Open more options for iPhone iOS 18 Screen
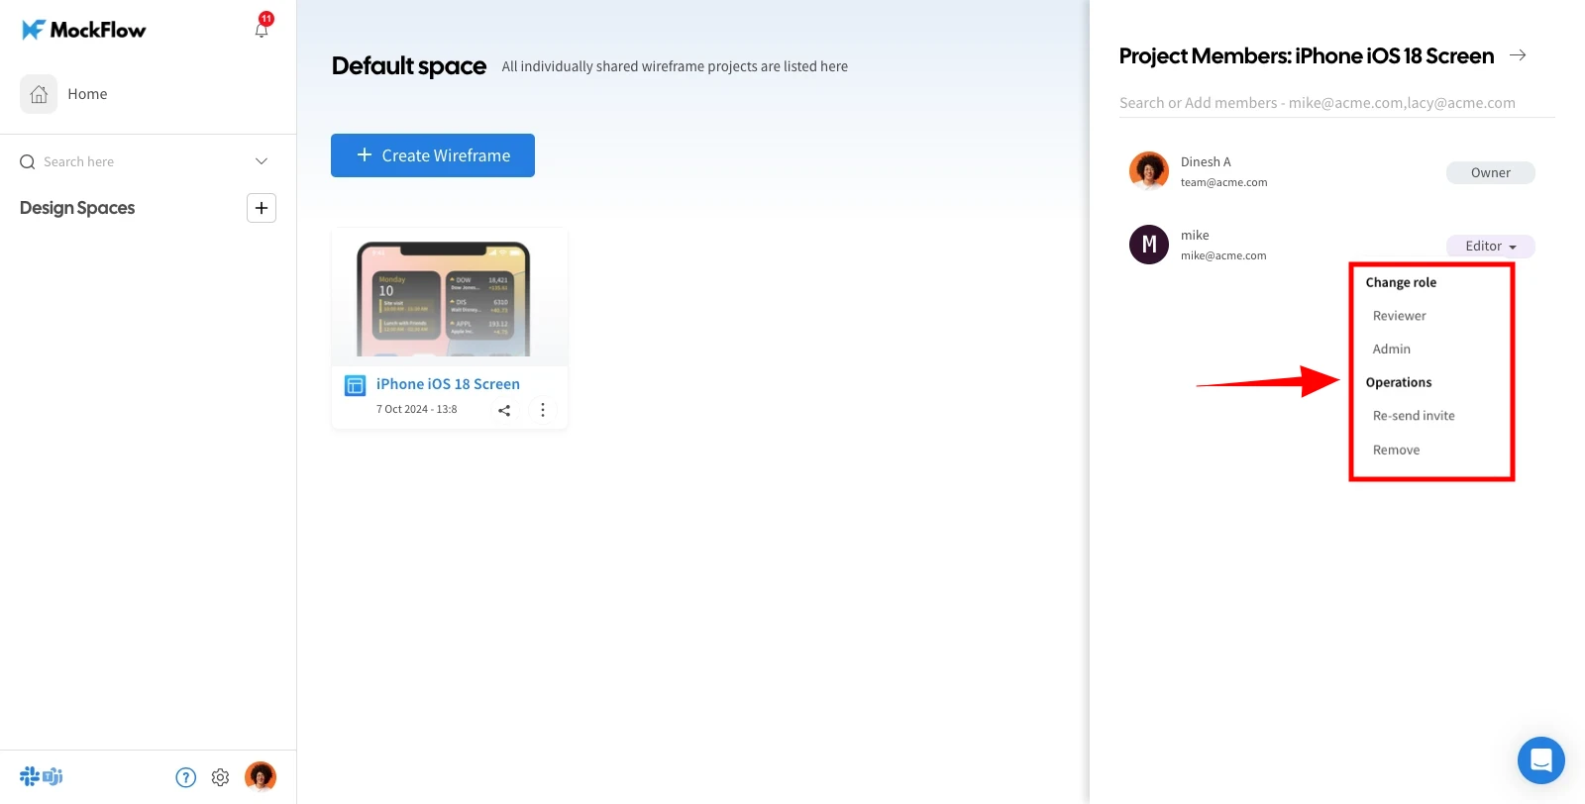The width and height of the screenshot is (1585, 804). [x=543, y=410]
